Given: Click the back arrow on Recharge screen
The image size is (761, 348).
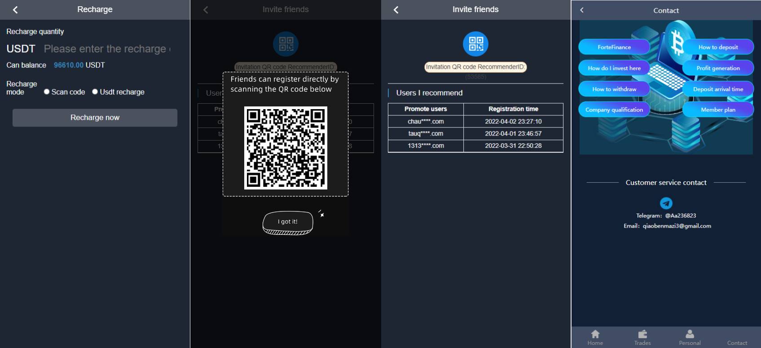Looking at the screenshot, I should [15, 10].
